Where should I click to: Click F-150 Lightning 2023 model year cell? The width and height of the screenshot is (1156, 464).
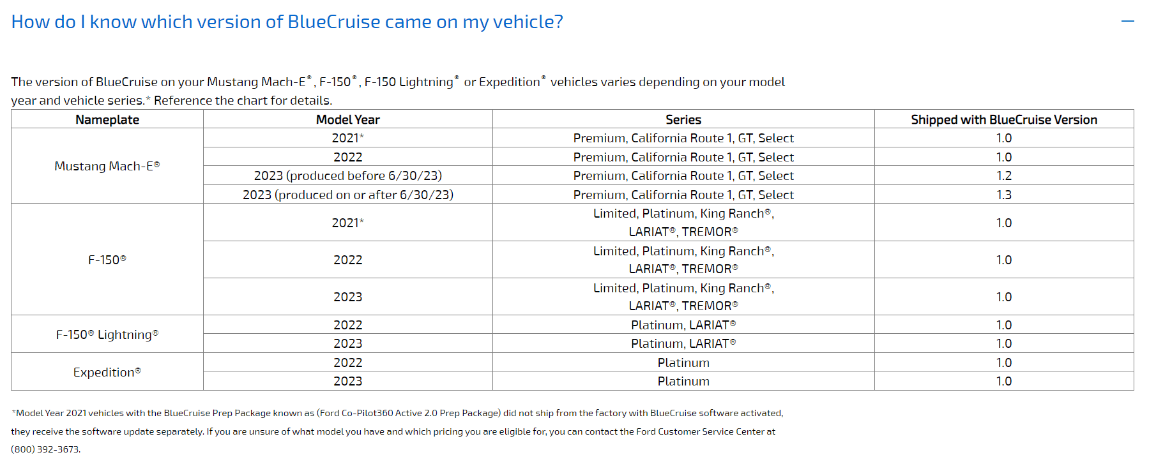coord(347,343)
